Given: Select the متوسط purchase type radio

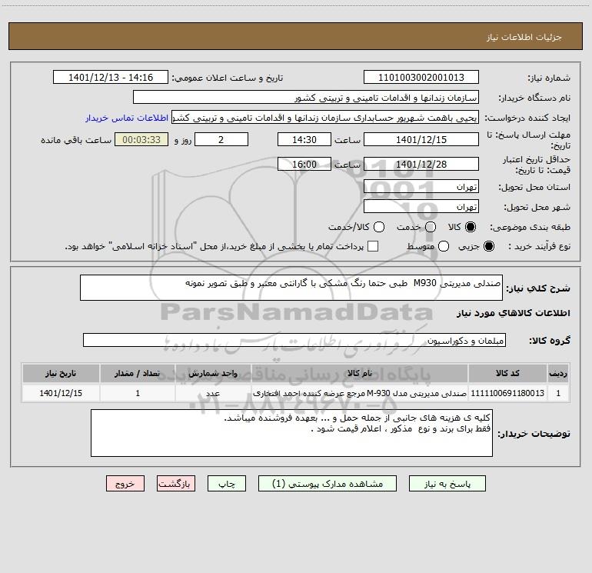Looking at the screenshot, I should tap(444, 246).
